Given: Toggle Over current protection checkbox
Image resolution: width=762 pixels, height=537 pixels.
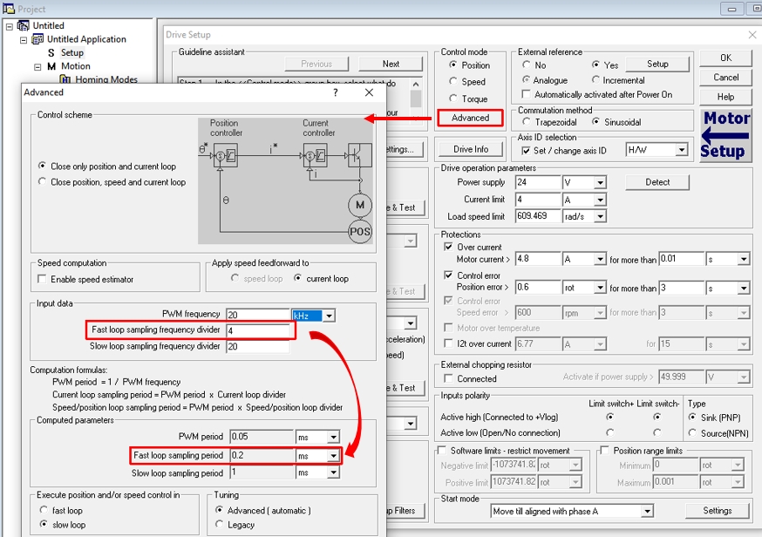Looking at the screenshot, I should click(x=448, y=247).
